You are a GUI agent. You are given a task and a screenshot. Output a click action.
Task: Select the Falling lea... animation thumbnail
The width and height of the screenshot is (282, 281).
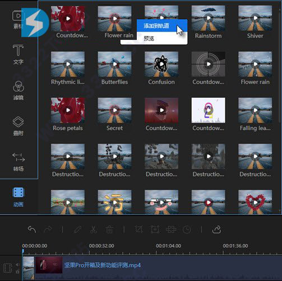[x=255, y=110]
